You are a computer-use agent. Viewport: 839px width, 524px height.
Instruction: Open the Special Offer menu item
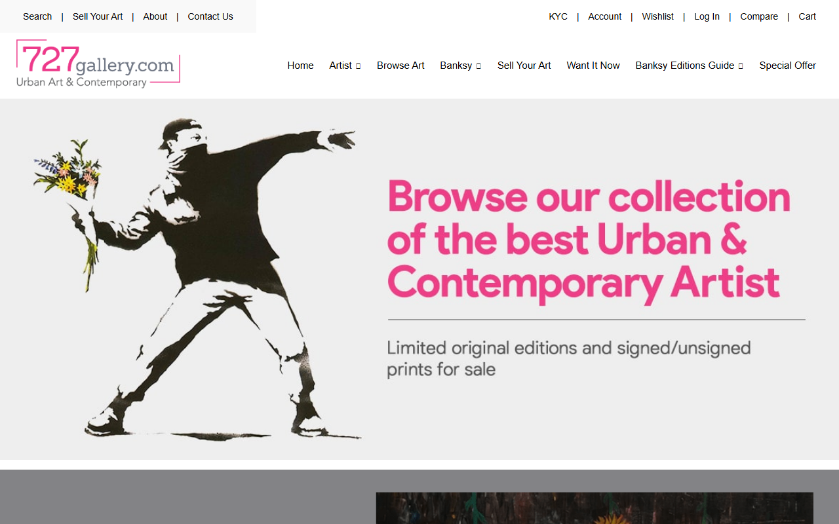787,65
